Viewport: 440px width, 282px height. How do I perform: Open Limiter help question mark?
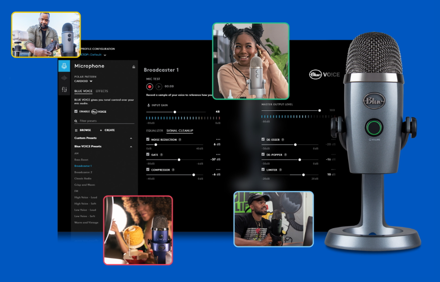pos(280,170)
